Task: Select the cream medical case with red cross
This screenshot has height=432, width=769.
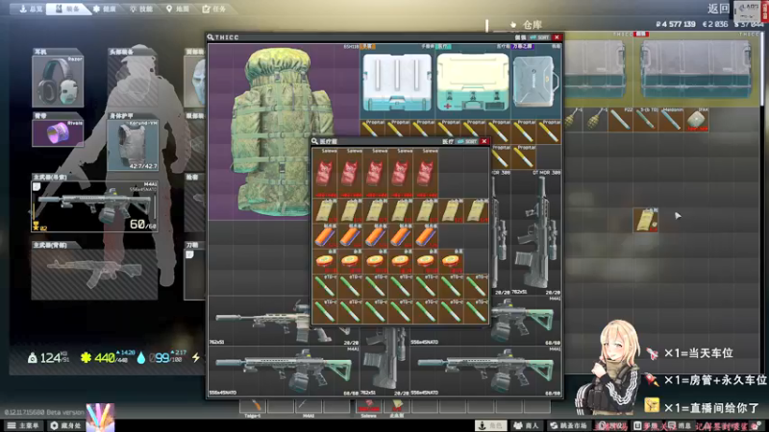Action: (473, 82)
